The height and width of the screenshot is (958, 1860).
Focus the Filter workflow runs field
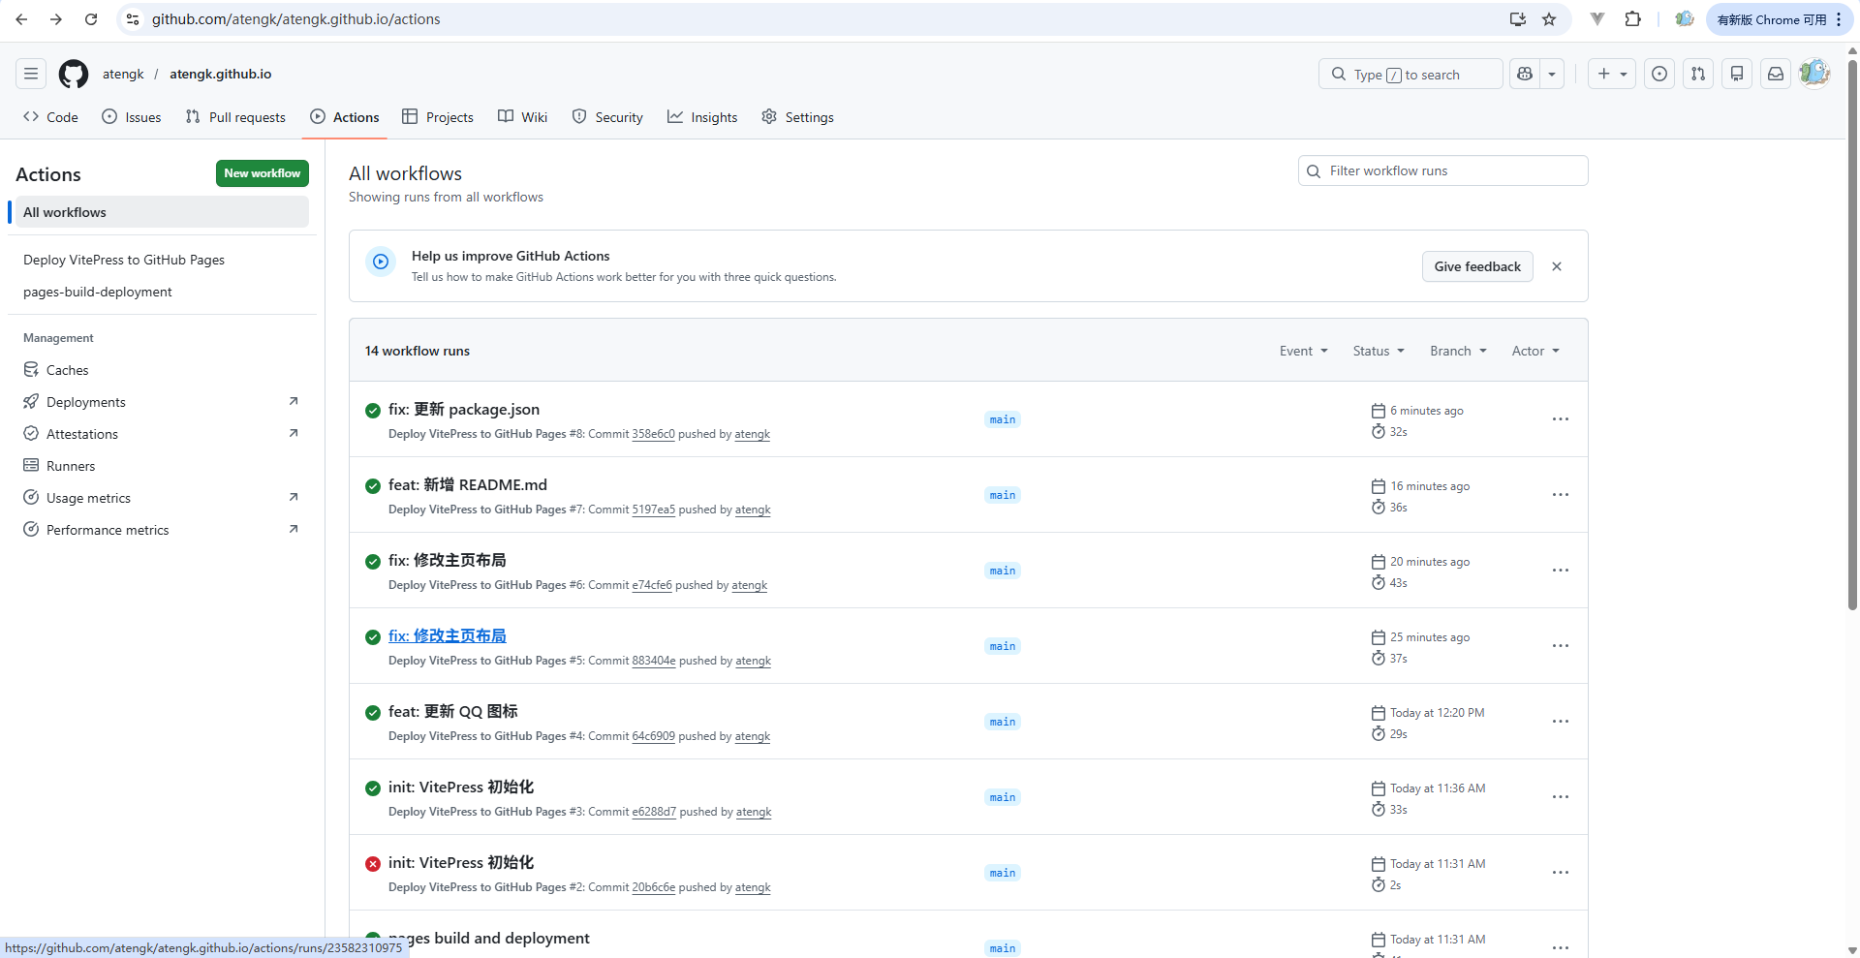[x=1443, y=171]
